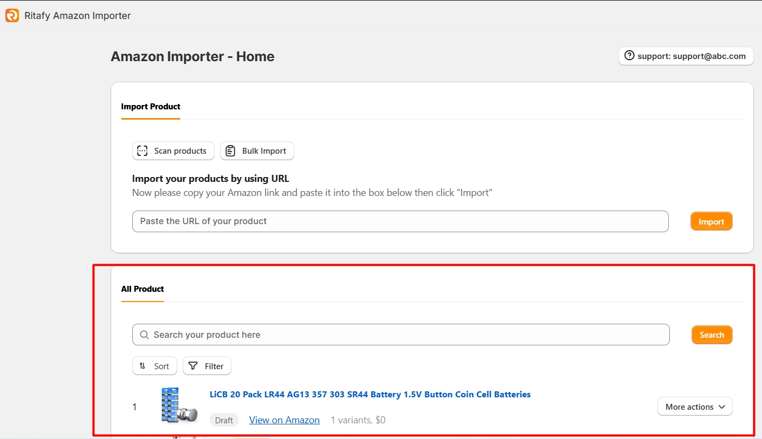Image resolution: width=762 pixels, height=439 pixels.
Task: Click the magnifier icon in product search
Action: coord(144,335)
